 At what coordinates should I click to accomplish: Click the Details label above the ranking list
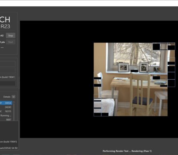[7, 97]
